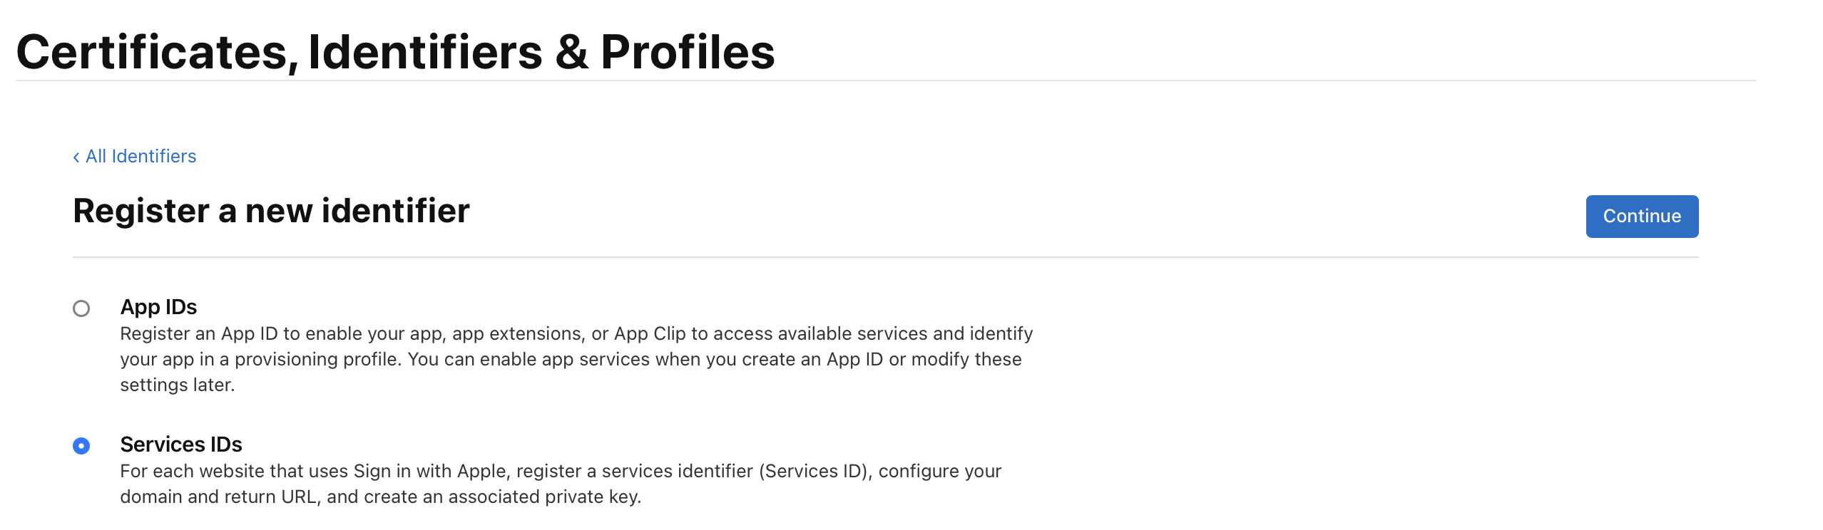Image resolution: width=1823 pixels, height=530 pixels.
Task: Click the App IDs heading label
Action: click(158, 307)
